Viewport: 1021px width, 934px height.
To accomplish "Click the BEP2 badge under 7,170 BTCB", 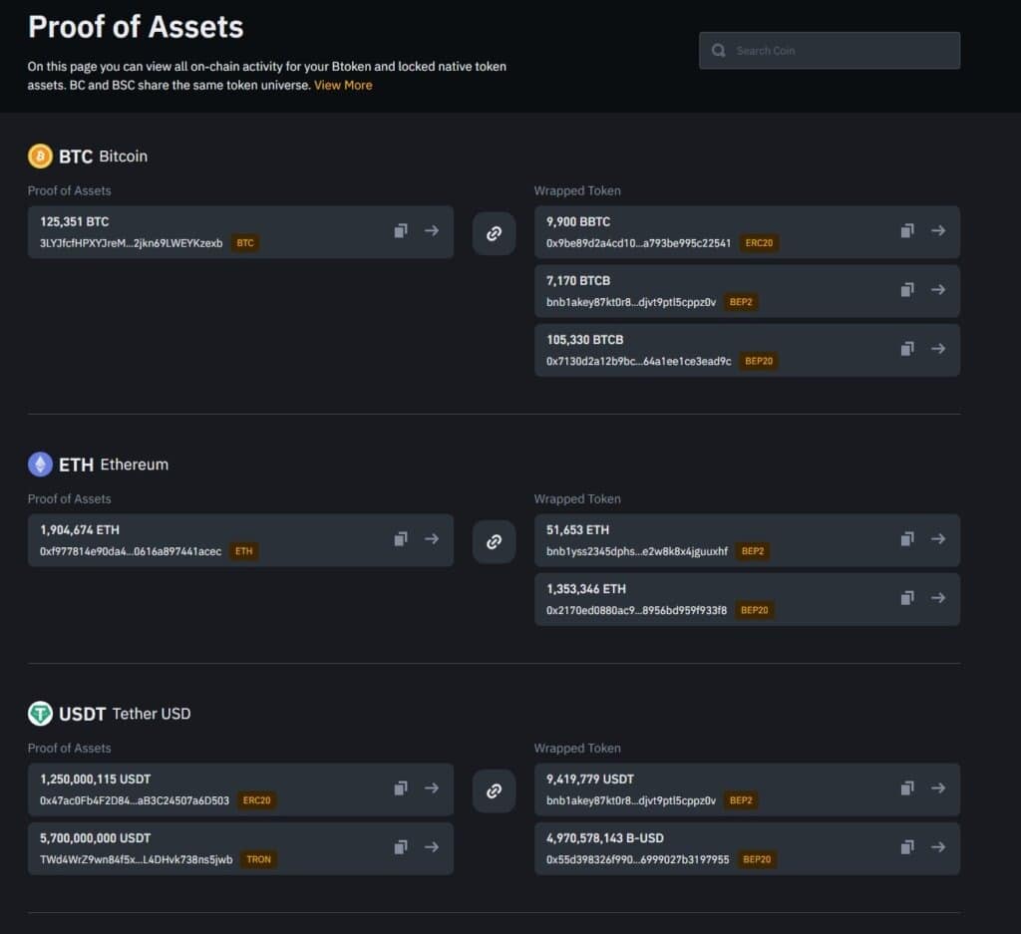I will click(x=741, y=302).
